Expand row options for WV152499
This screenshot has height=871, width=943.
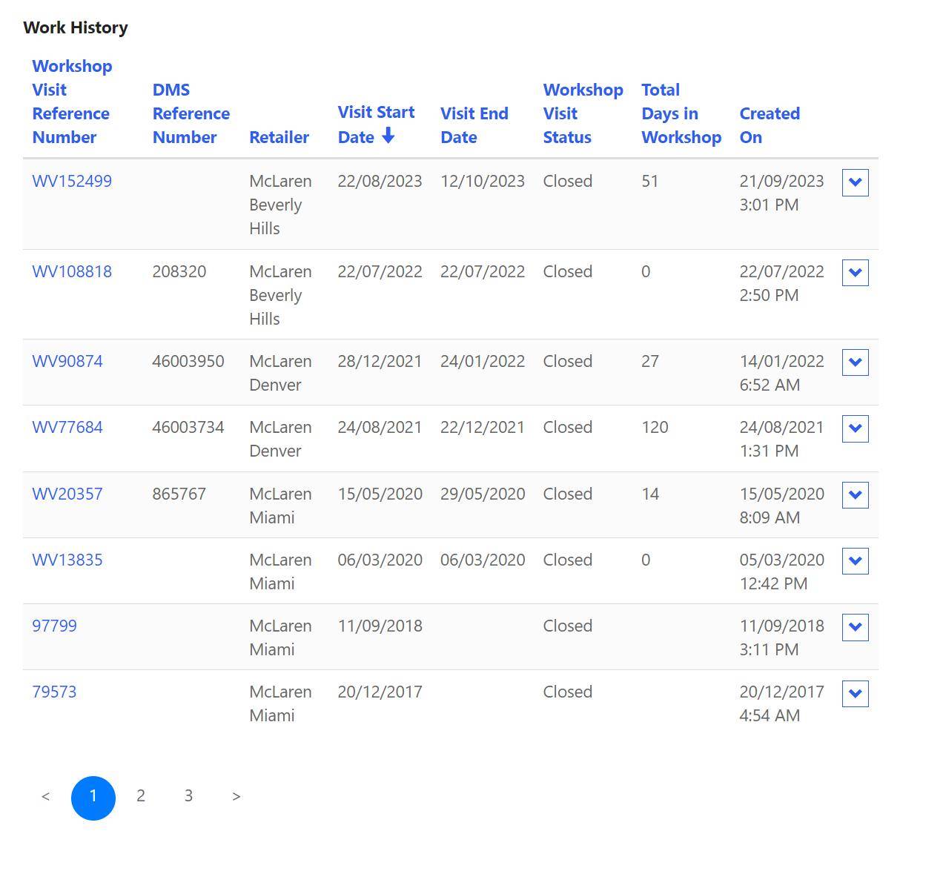click(x=855, y=182)
